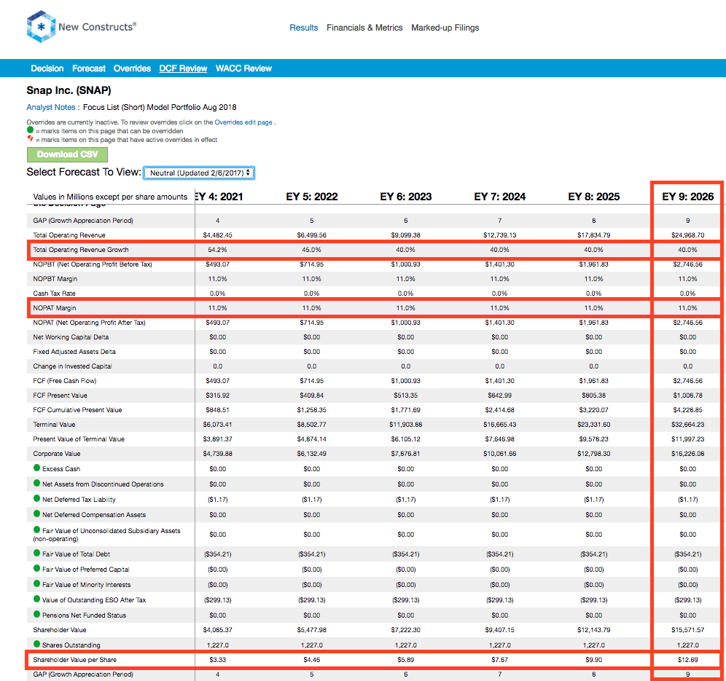Click the EY 5: 2022 column header

[x=311, y=197]
